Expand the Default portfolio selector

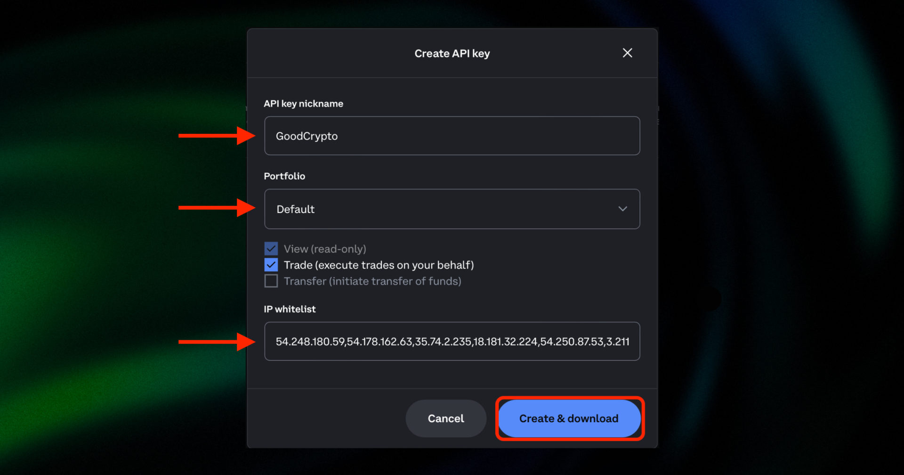tap(452, 209)
